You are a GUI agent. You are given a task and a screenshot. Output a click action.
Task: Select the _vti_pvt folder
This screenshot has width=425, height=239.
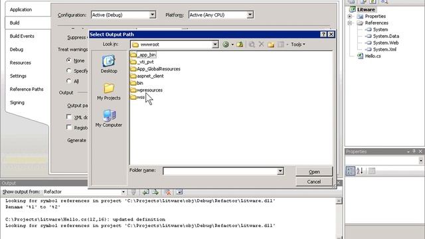click(142, 62)
